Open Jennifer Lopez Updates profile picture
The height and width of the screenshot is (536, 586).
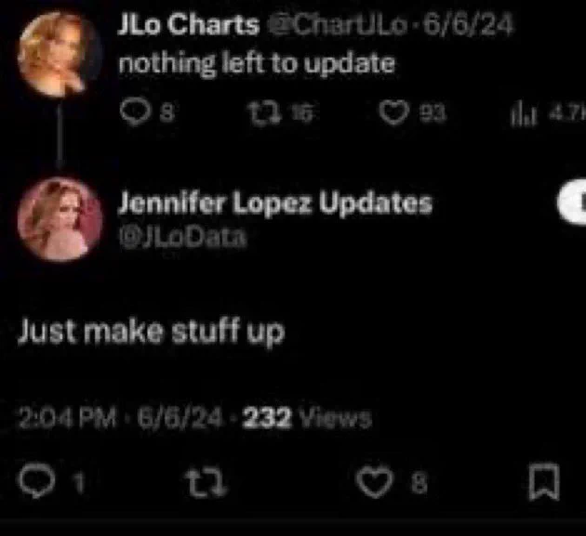tap(60, 219)
